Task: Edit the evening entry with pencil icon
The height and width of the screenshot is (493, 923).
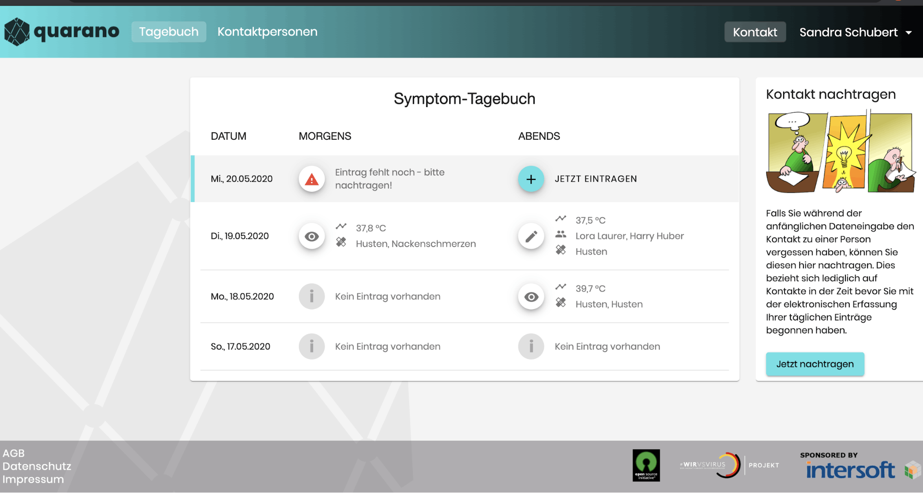Action: point(531,236)
